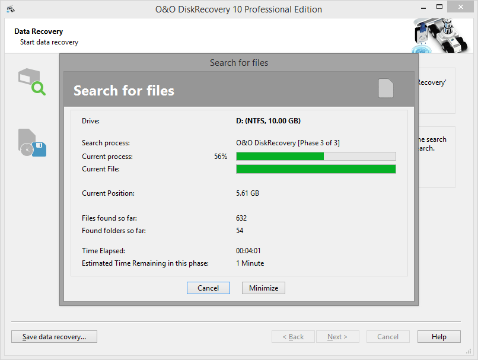478x360 pixels.
Task: Cancel the running file search
Action: click(208, 288)
